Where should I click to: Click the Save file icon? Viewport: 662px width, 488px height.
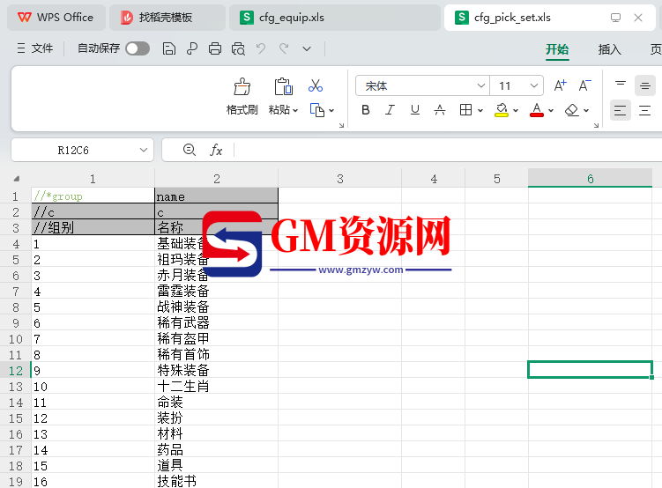click(169, 49)
